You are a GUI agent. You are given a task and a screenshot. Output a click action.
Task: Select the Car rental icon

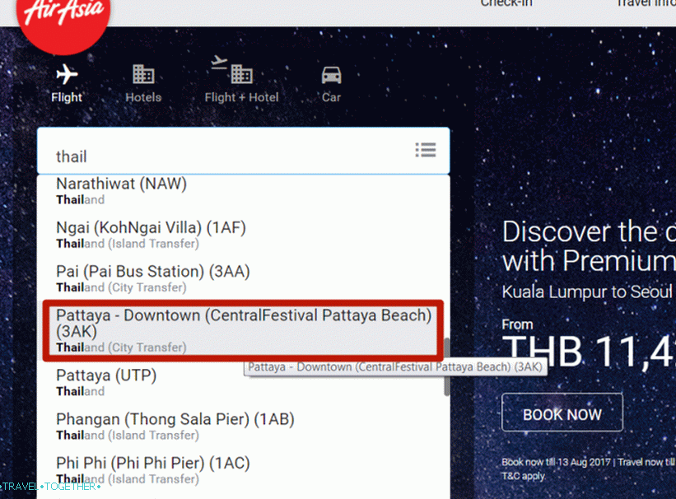coord(331,75)
